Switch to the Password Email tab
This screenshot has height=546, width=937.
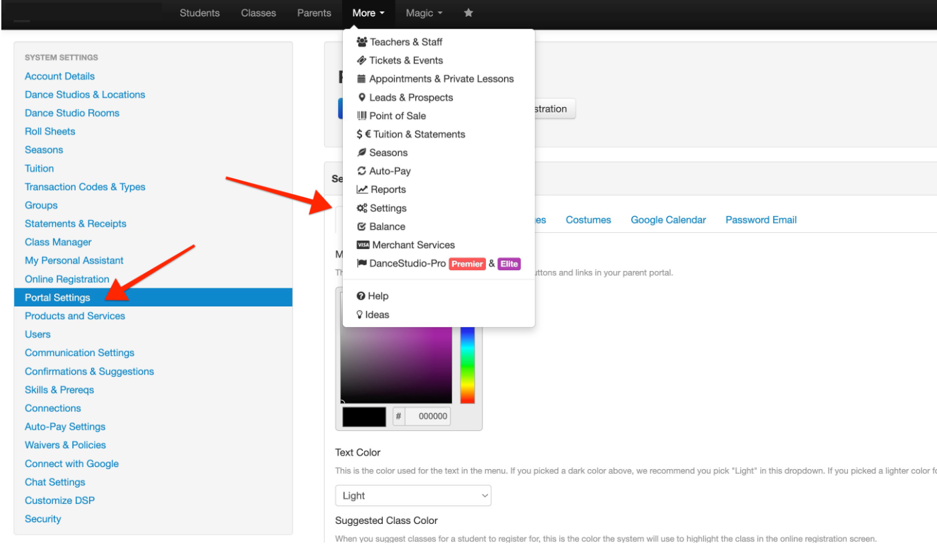tap(761, 219)
